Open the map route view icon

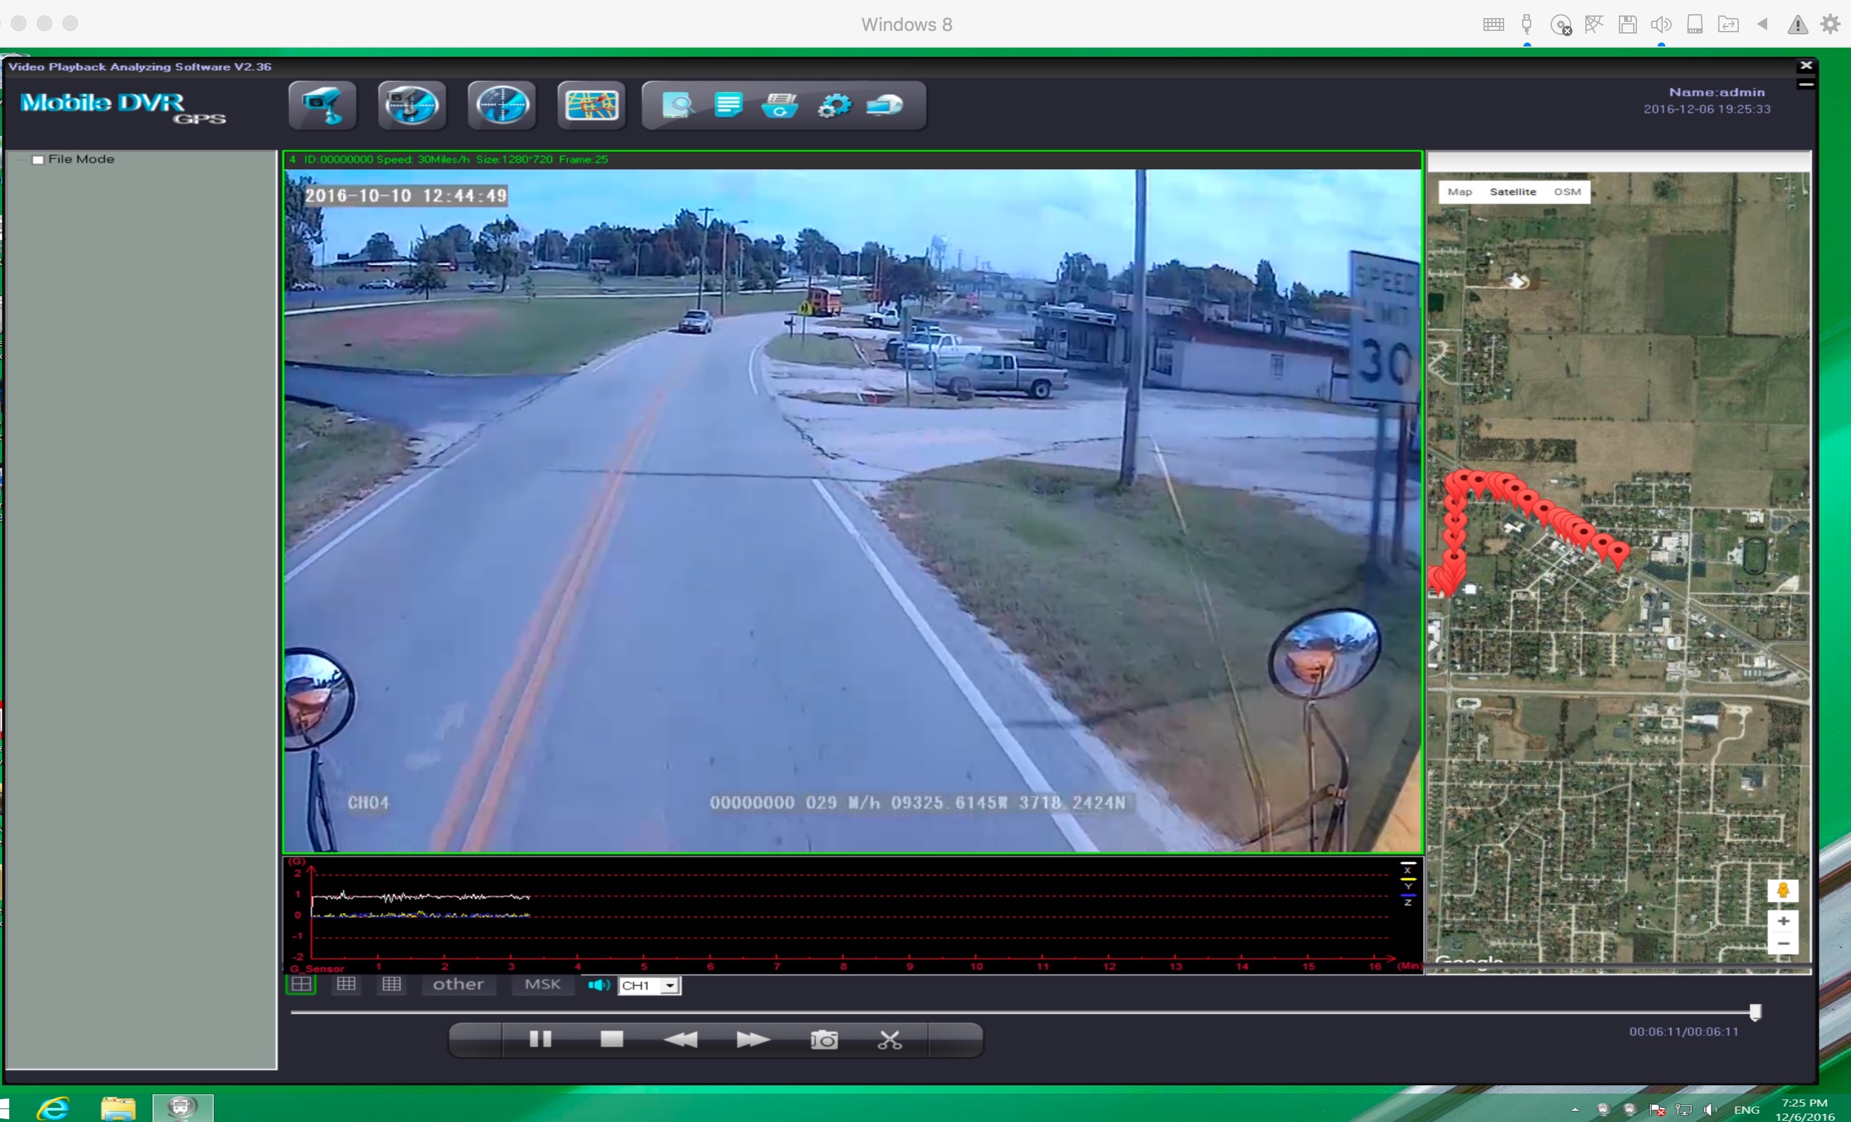591,105
